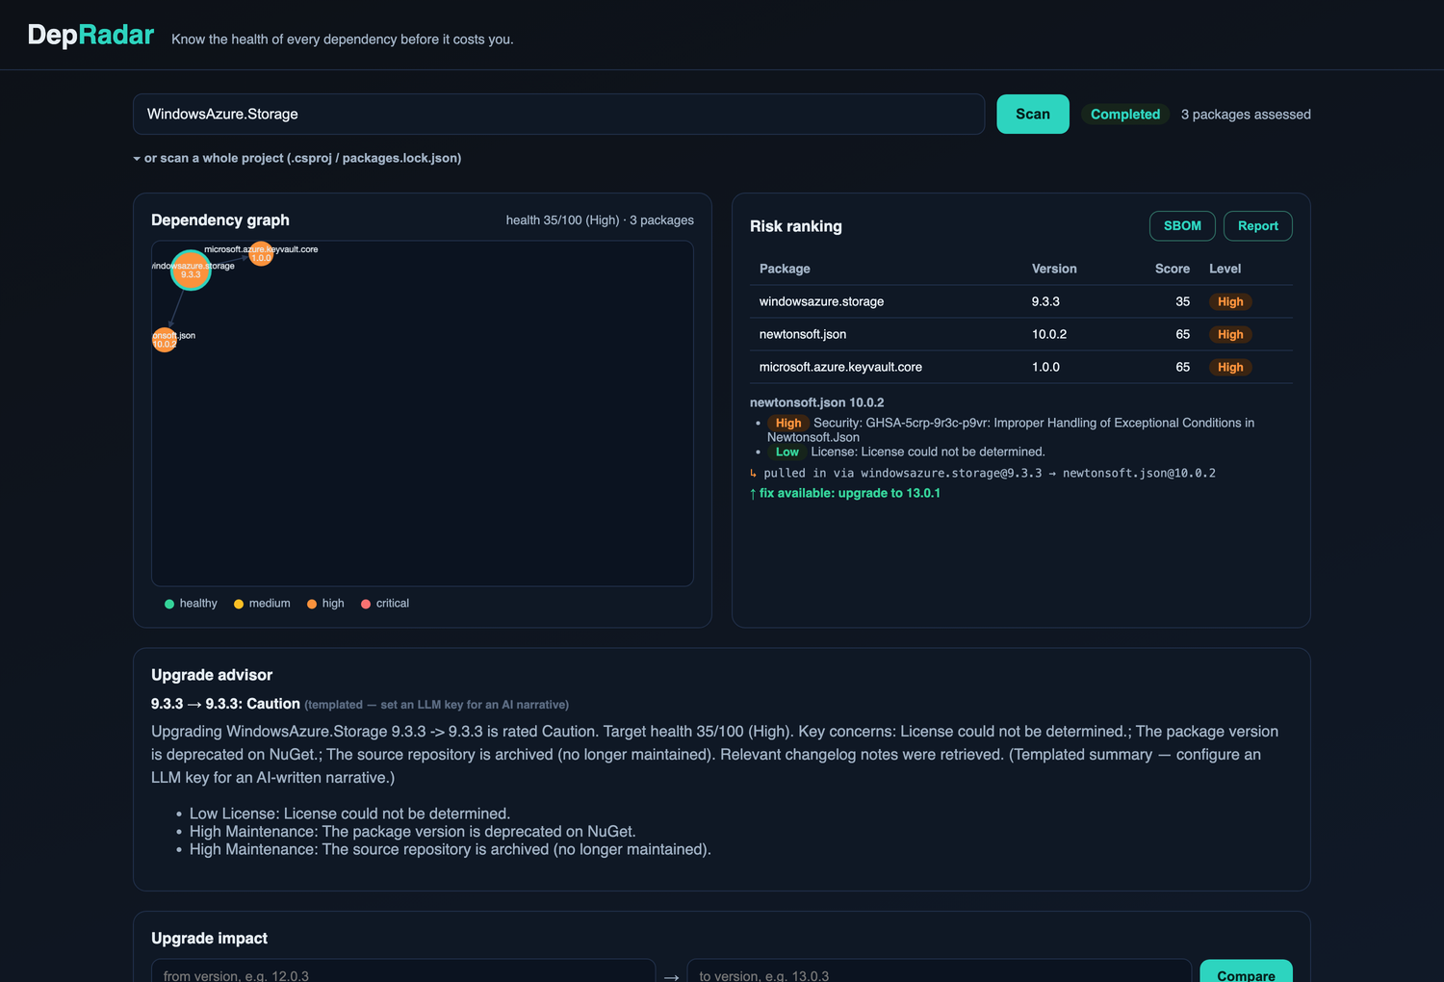Click the Low License finding badge
1444x982 pixels.
[787, 452]
